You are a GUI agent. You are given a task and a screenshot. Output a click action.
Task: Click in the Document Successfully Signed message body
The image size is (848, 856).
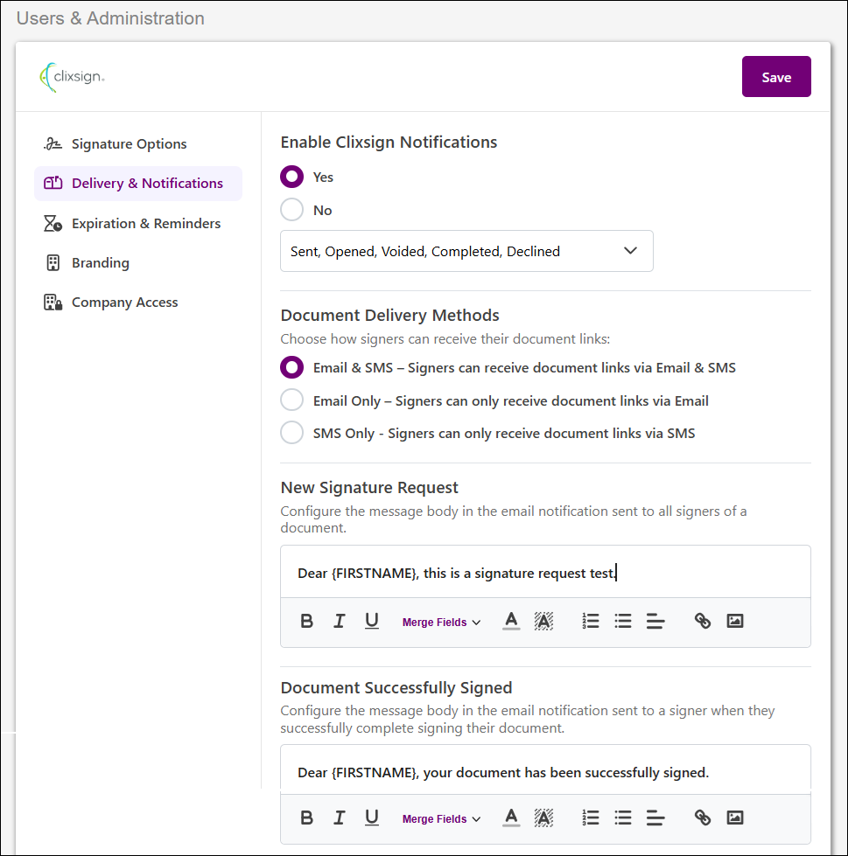point(545,771)
